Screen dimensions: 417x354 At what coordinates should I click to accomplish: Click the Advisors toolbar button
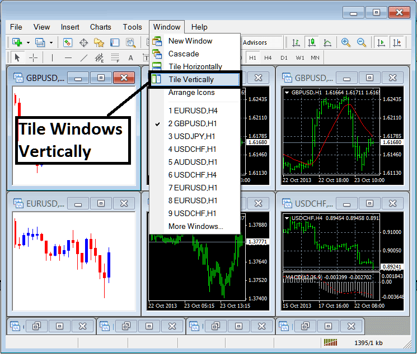(255, 42)
